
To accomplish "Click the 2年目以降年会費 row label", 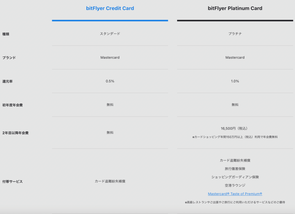I will (x=16, y=133).
